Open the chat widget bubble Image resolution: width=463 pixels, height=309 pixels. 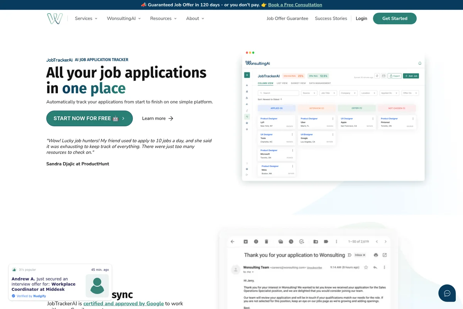pyautogui.click(x=447, y=293)
